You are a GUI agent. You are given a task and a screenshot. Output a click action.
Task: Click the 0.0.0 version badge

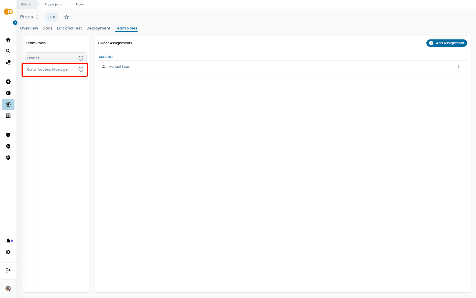click(x=51, y=17)
